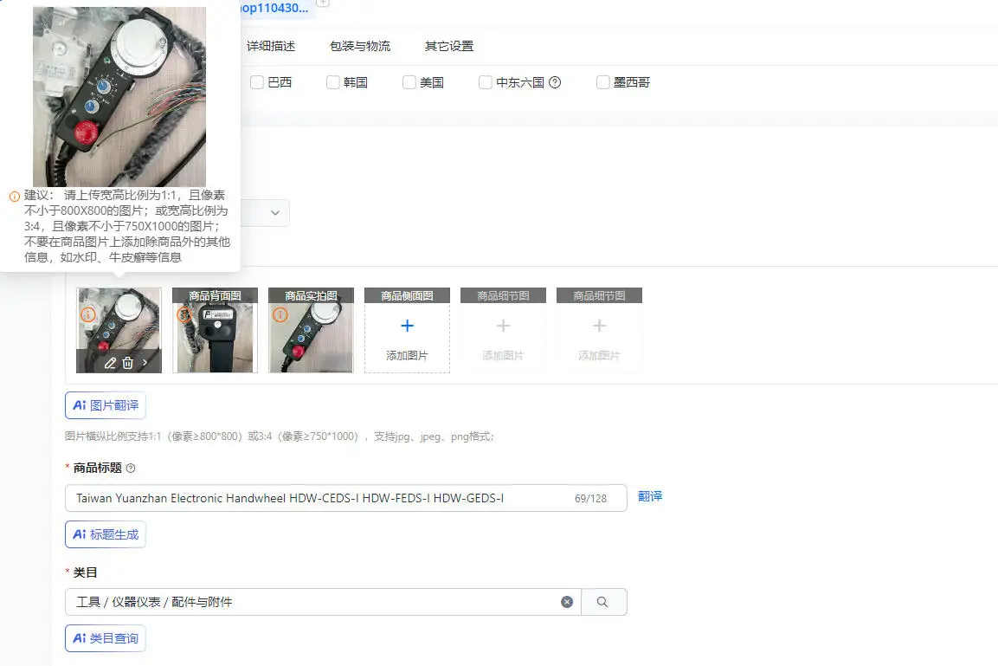Open the search magnifier in the 类目 field
The height and width of the screenshot is (666, 998).
pyautogui.click(x=602, y=601)
